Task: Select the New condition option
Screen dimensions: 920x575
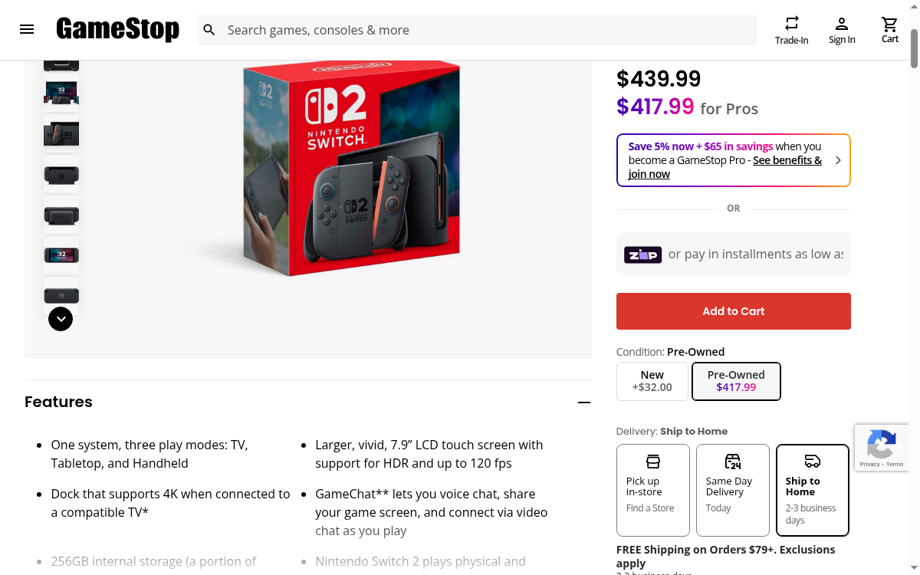Action: (x=652, y=381)
